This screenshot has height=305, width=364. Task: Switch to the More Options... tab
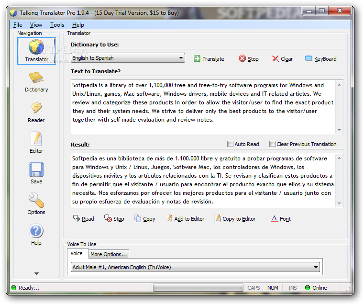(x=109, y=254)
